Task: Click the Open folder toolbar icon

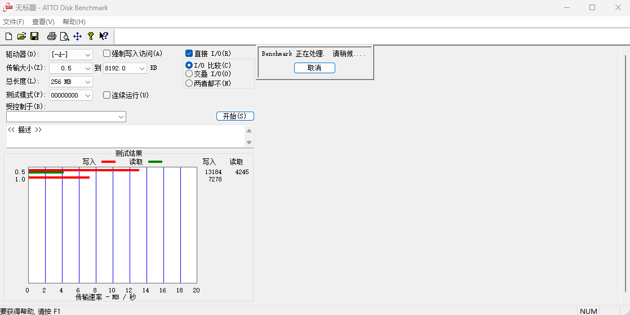Action: pyautogui.click(x=21, y=37)
